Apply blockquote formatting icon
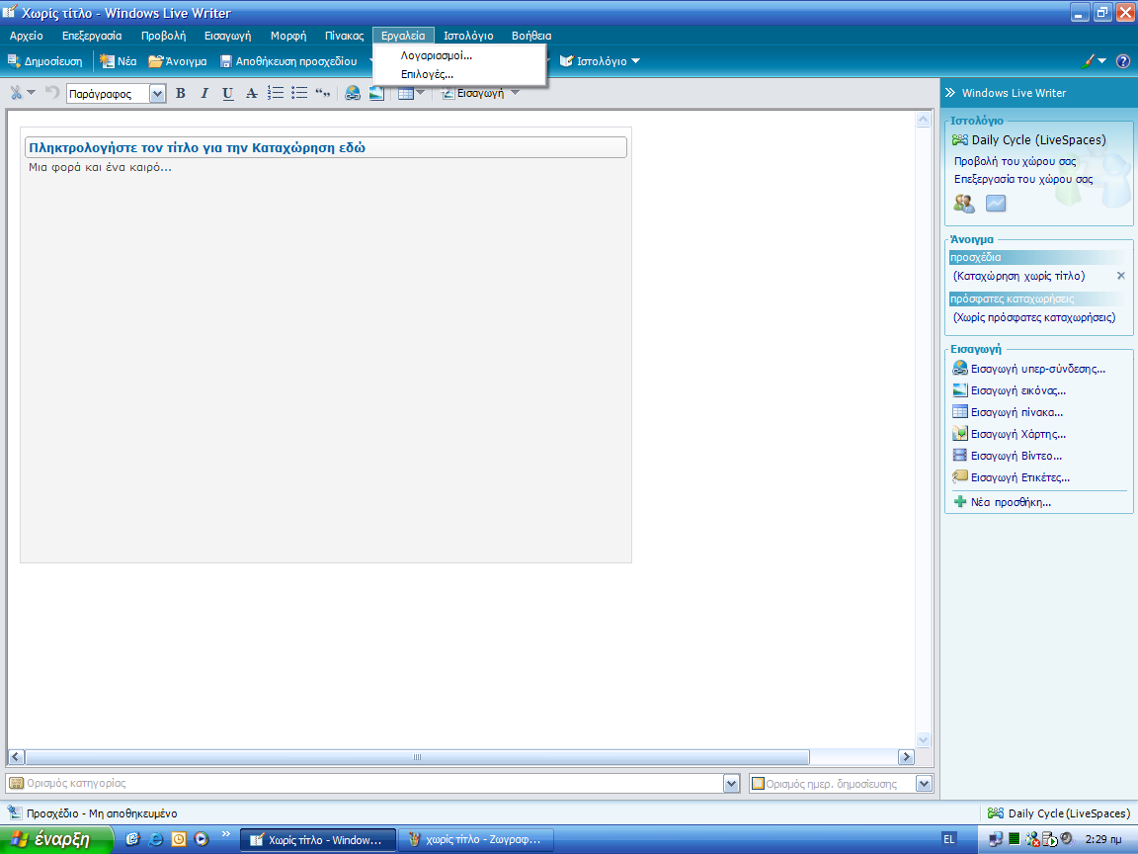Viewport: 1138px width, 854px height. (322, 94)
